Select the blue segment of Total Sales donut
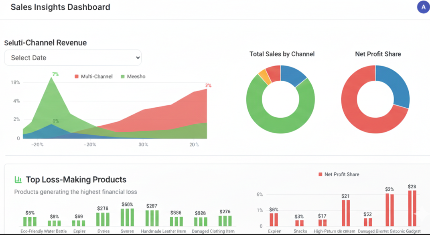This screenshot has width=430, height=235. 294,75
